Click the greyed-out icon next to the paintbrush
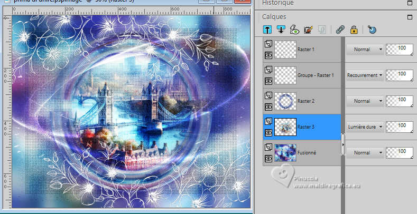 point(322,30)
